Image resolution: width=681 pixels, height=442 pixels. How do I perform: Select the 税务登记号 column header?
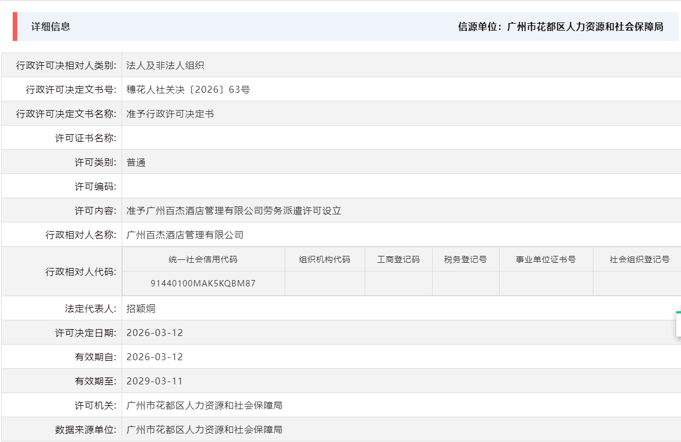coord(466,259)
